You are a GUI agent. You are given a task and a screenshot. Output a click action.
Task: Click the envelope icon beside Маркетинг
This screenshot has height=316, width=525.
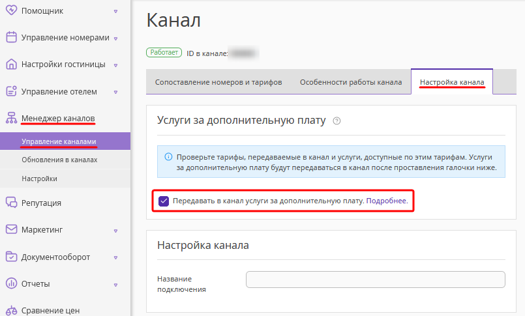click(x=11, y=229)
